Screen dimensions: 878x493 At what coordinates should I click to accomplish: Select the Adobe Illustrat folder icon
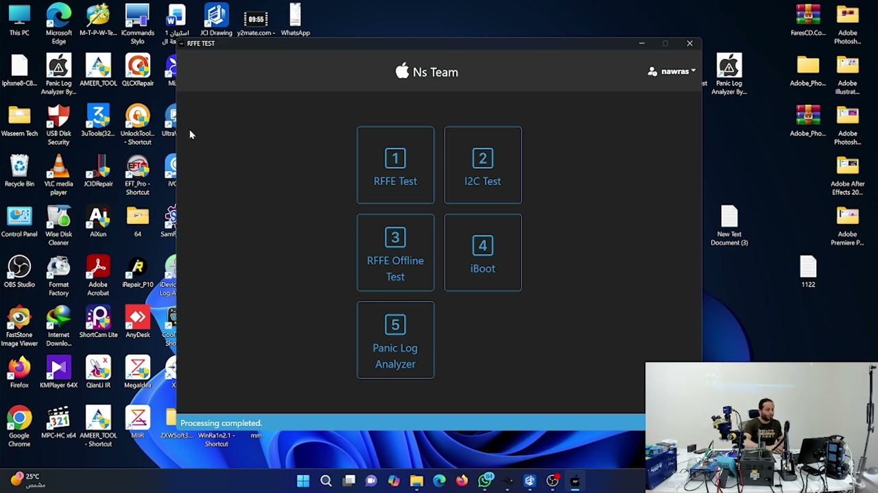847,74
